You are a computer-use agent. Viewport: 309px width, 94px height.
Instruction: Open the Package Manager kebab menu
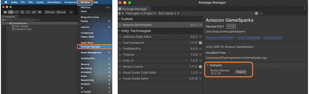point(305,8)
